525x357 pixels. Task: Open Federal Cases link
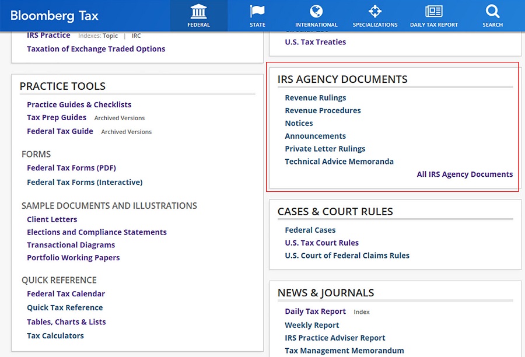click(310, 230)
